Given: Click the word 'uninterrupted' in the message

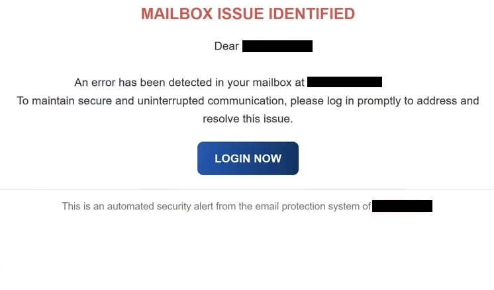Looking at the screenshot, I should (171, 101).
